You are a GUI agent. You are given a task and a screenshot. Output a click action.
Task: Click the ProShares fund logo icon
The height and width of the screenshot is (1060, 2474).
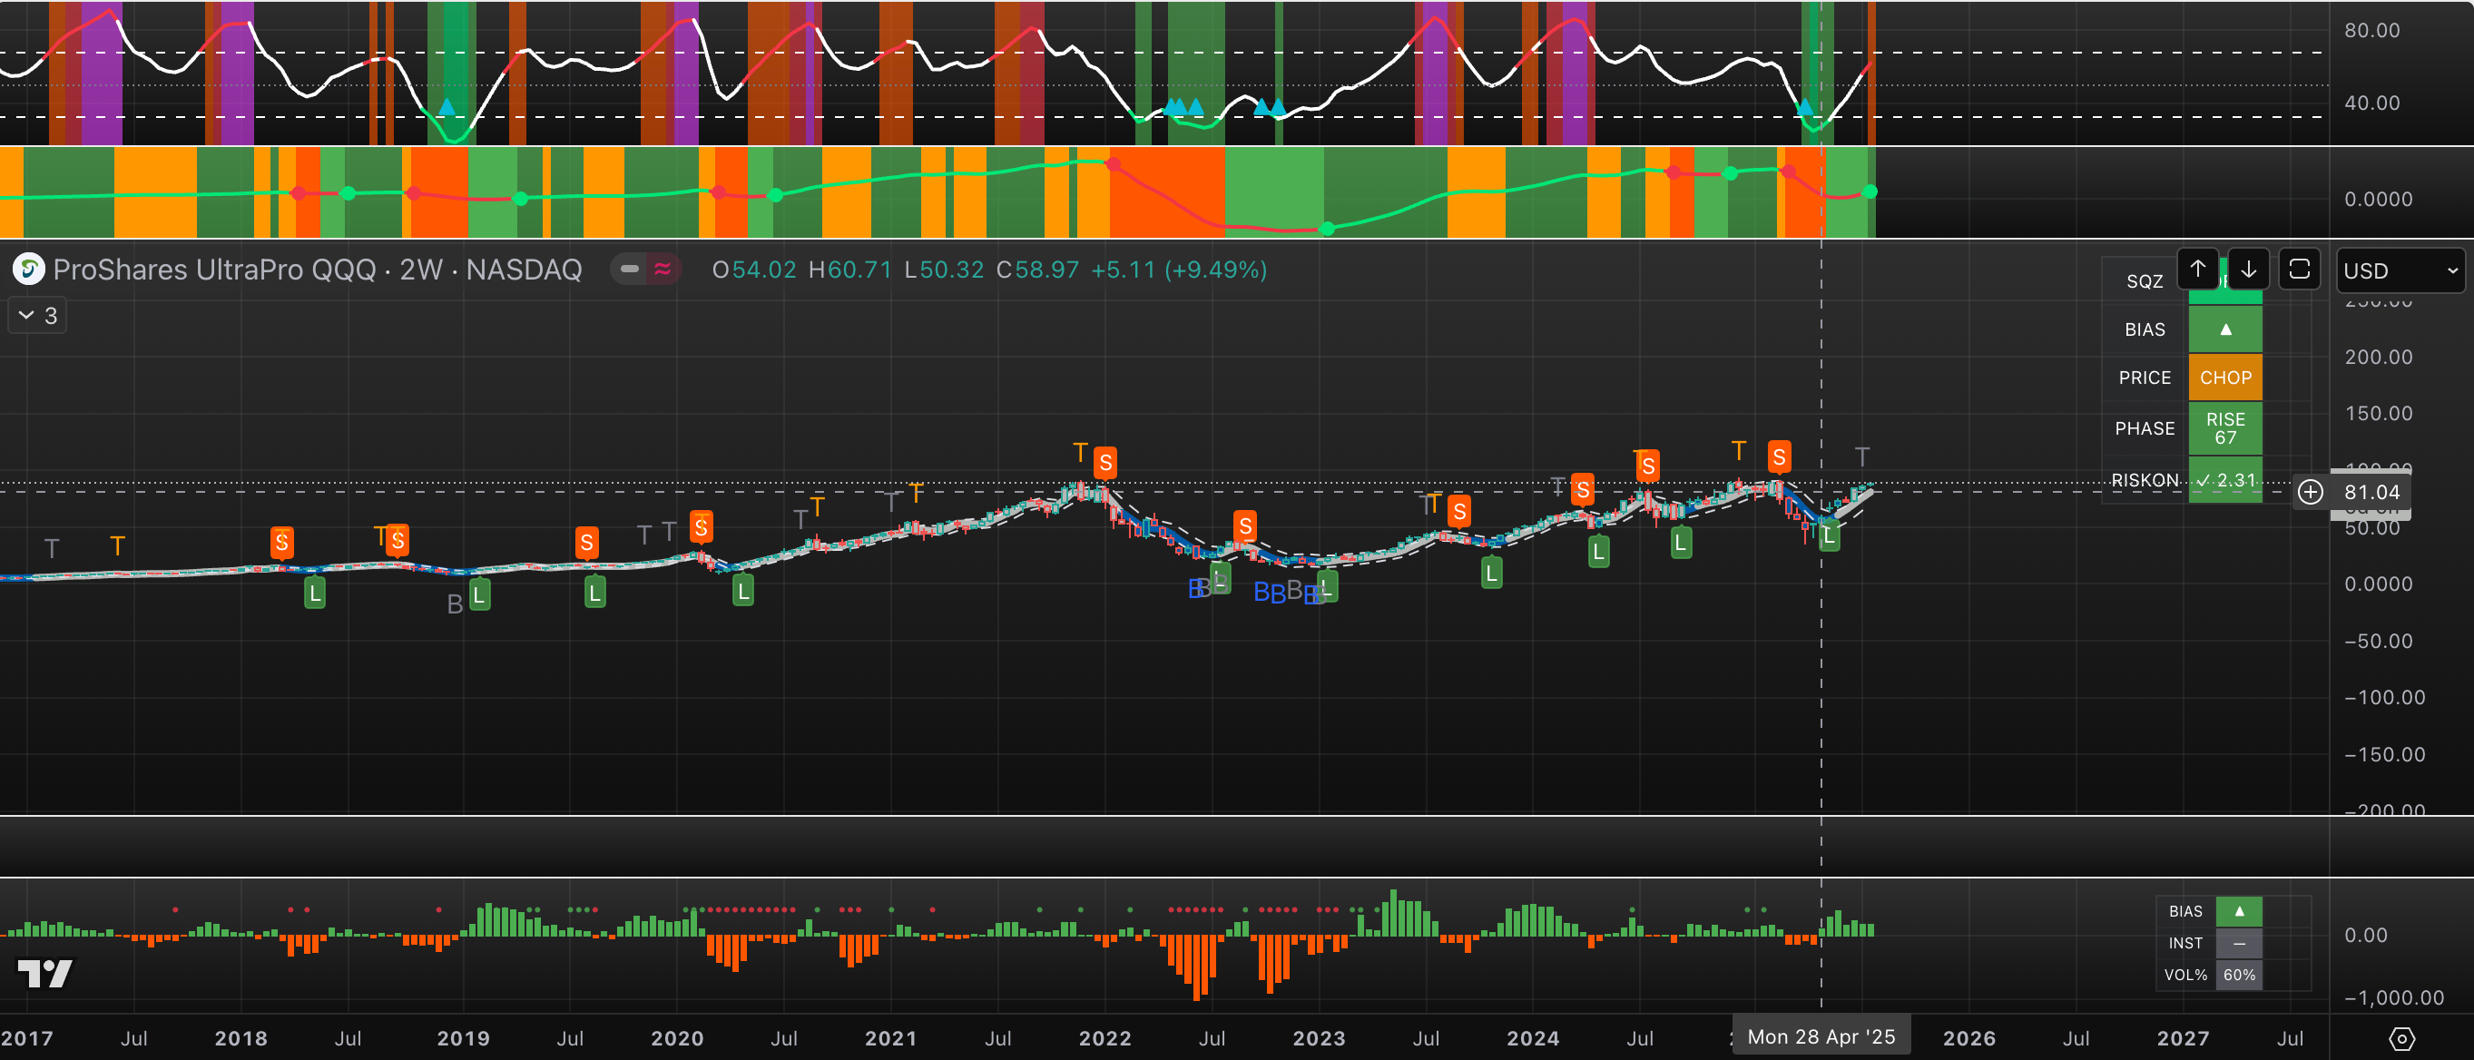tap(29, 270)
